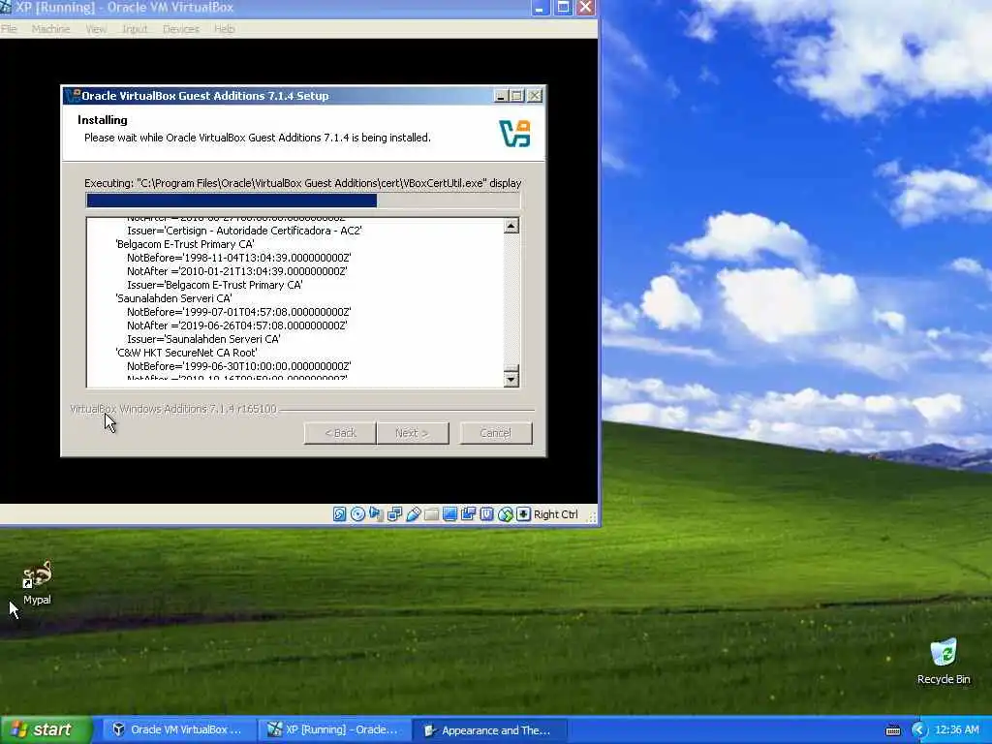Click the display monitor icon in VM status bar
Image resolution: width=992 pixels, height=744 pixels.
point(449,514)
